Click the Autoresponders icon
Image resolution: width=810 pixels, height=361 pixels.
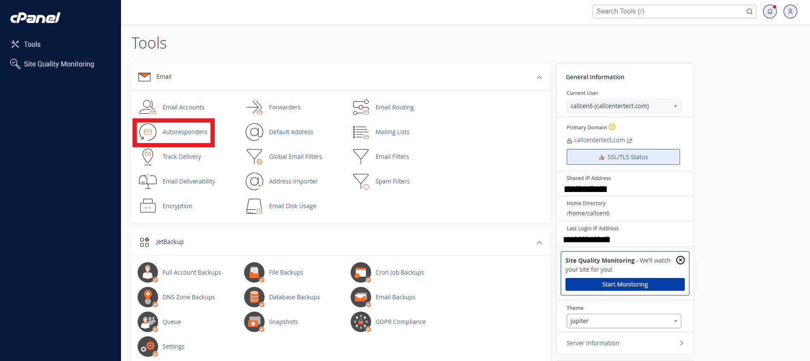point(148,132)
